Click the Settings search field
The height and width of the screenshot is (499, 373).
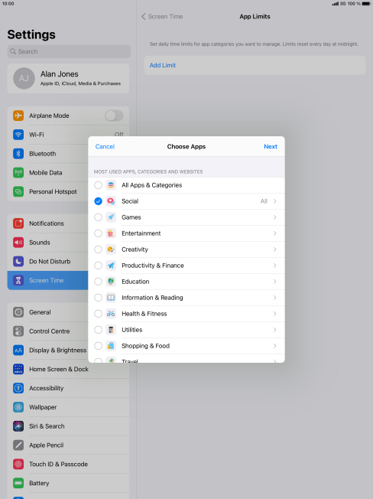click(x=69, y=51)
